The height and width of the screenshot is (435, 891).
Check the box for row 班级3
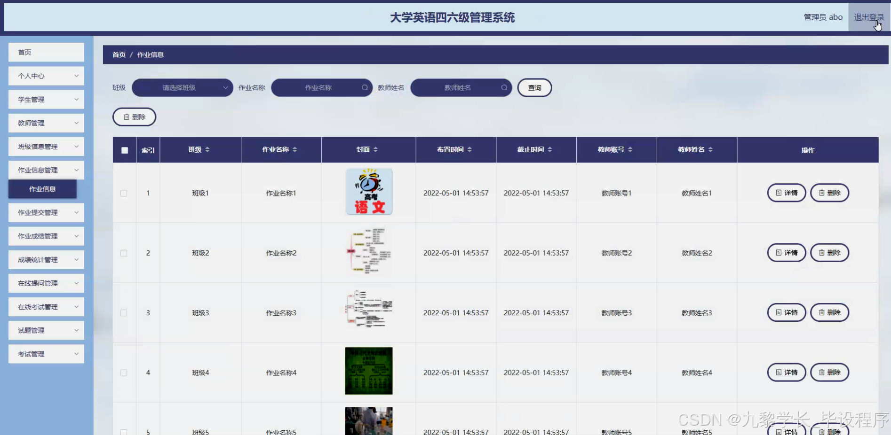point(124,313)
